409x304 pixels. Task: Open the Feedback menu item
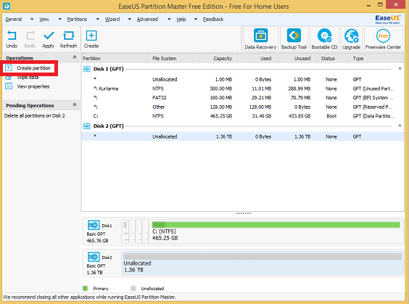(x=213, y=20)
